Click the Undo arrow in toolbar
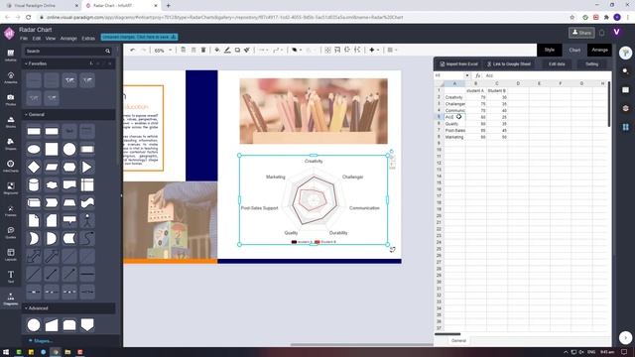This screenshot has width=635, height=357. pyautogui.click(x=132, y=50)
